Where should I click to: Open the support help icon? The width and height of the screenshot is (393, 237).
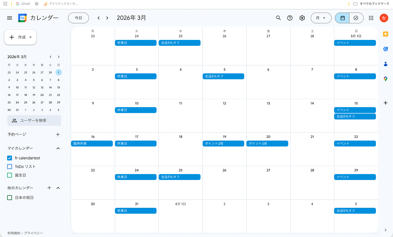290,18
